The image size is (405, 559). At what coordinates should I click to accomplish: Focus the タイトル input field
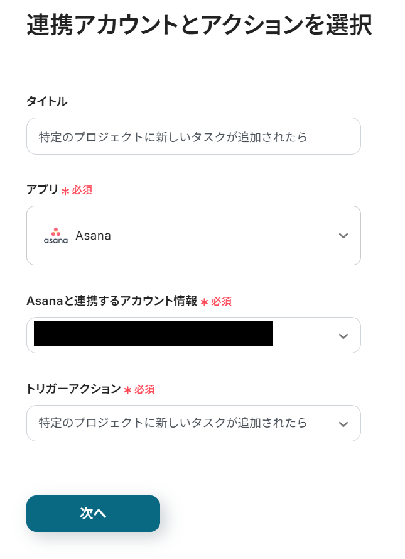pyautogui.click(x=193, y=136)
